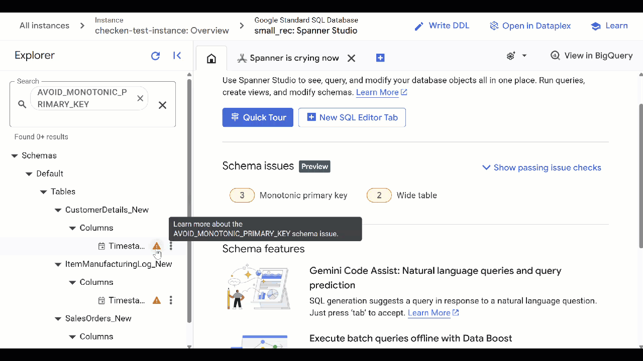
Task: Collapse the Schemas tree node
Action: click(14, 156)
